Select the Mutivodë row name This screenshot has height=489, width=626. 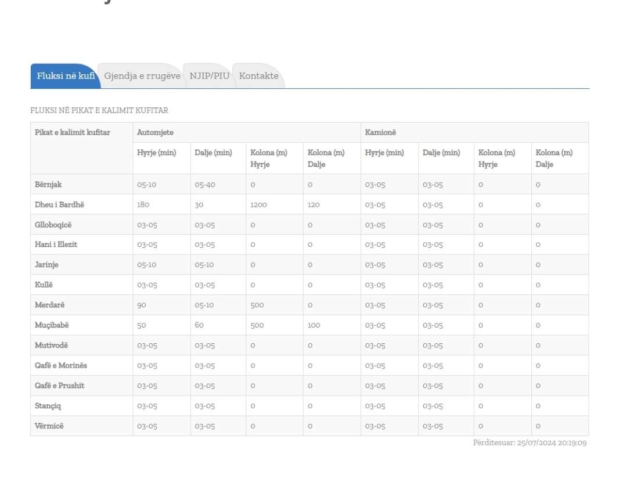pyautogui.click(x=51, y=345)
